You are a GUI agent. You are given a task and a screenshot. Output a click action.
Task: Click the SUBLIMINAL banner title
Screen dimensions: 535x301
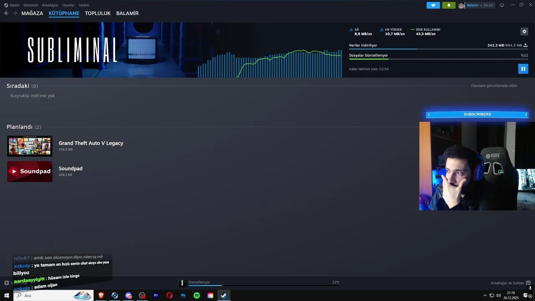73,50
